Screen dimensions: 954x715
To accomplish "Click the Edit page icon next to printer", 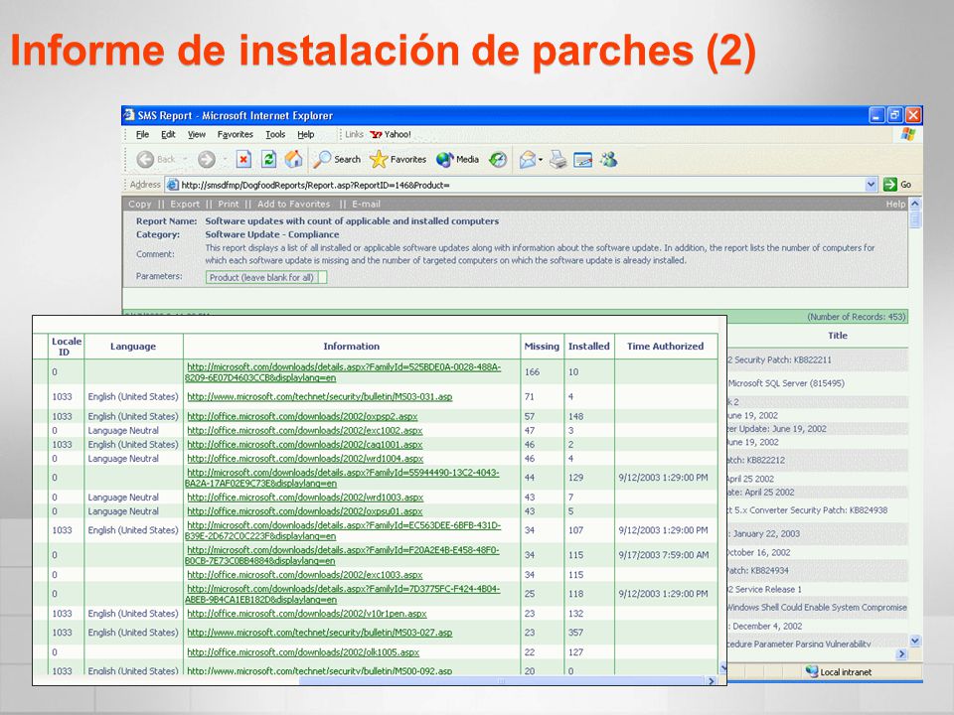I will pyautogui.click(x=583, y=160).
